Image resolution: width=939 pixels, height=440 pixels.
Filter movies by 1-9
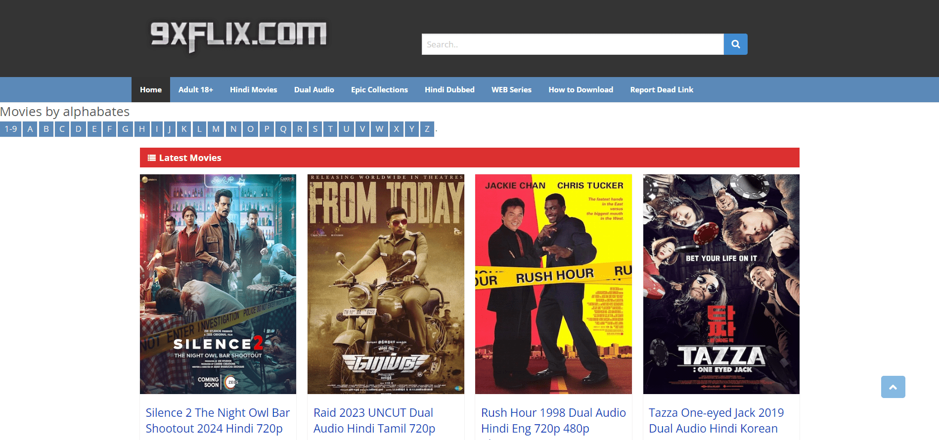point(10,129)
